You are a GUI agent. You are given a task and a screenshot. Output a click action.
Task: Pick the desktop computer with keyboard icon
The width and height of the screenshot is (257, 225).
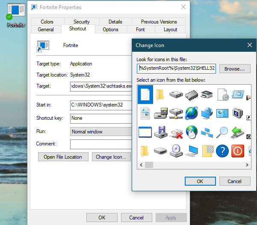tap(192, 151)
